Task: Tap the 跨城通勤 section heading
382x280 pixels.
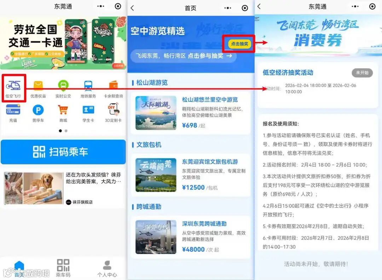Action: tap(149, 207)
